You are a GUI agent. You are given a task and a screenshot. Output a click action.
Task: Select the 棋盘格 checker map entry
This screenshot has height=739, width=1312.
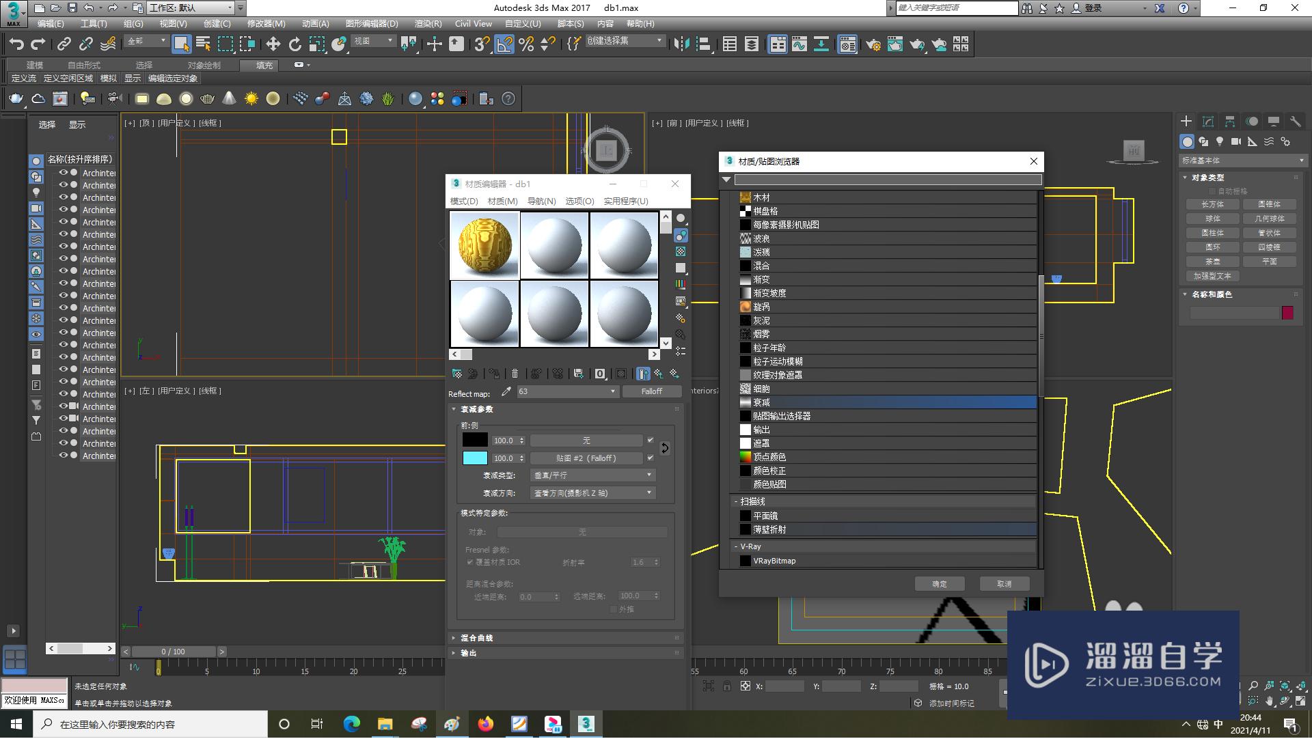tap(765, 211)
